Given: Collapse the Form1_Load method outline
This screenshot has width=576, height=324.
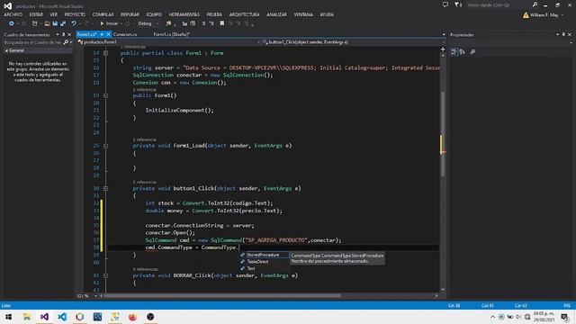Looking at the screenshot, I should [106, 146].
